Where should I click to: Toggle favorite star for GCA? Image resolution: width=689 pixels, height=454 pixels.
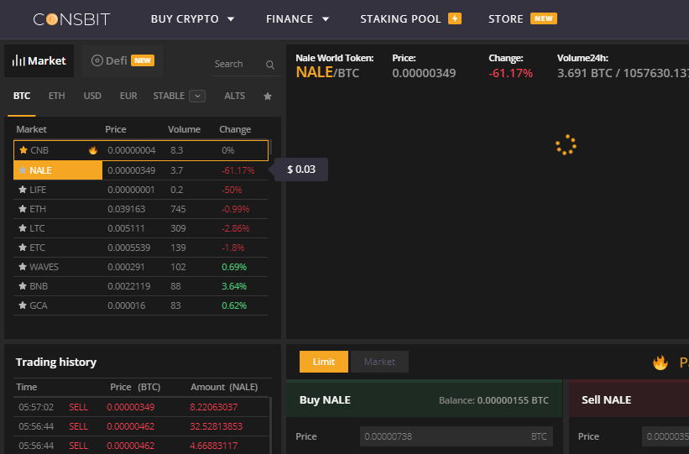pyautogui.click(x=23, y=305)
